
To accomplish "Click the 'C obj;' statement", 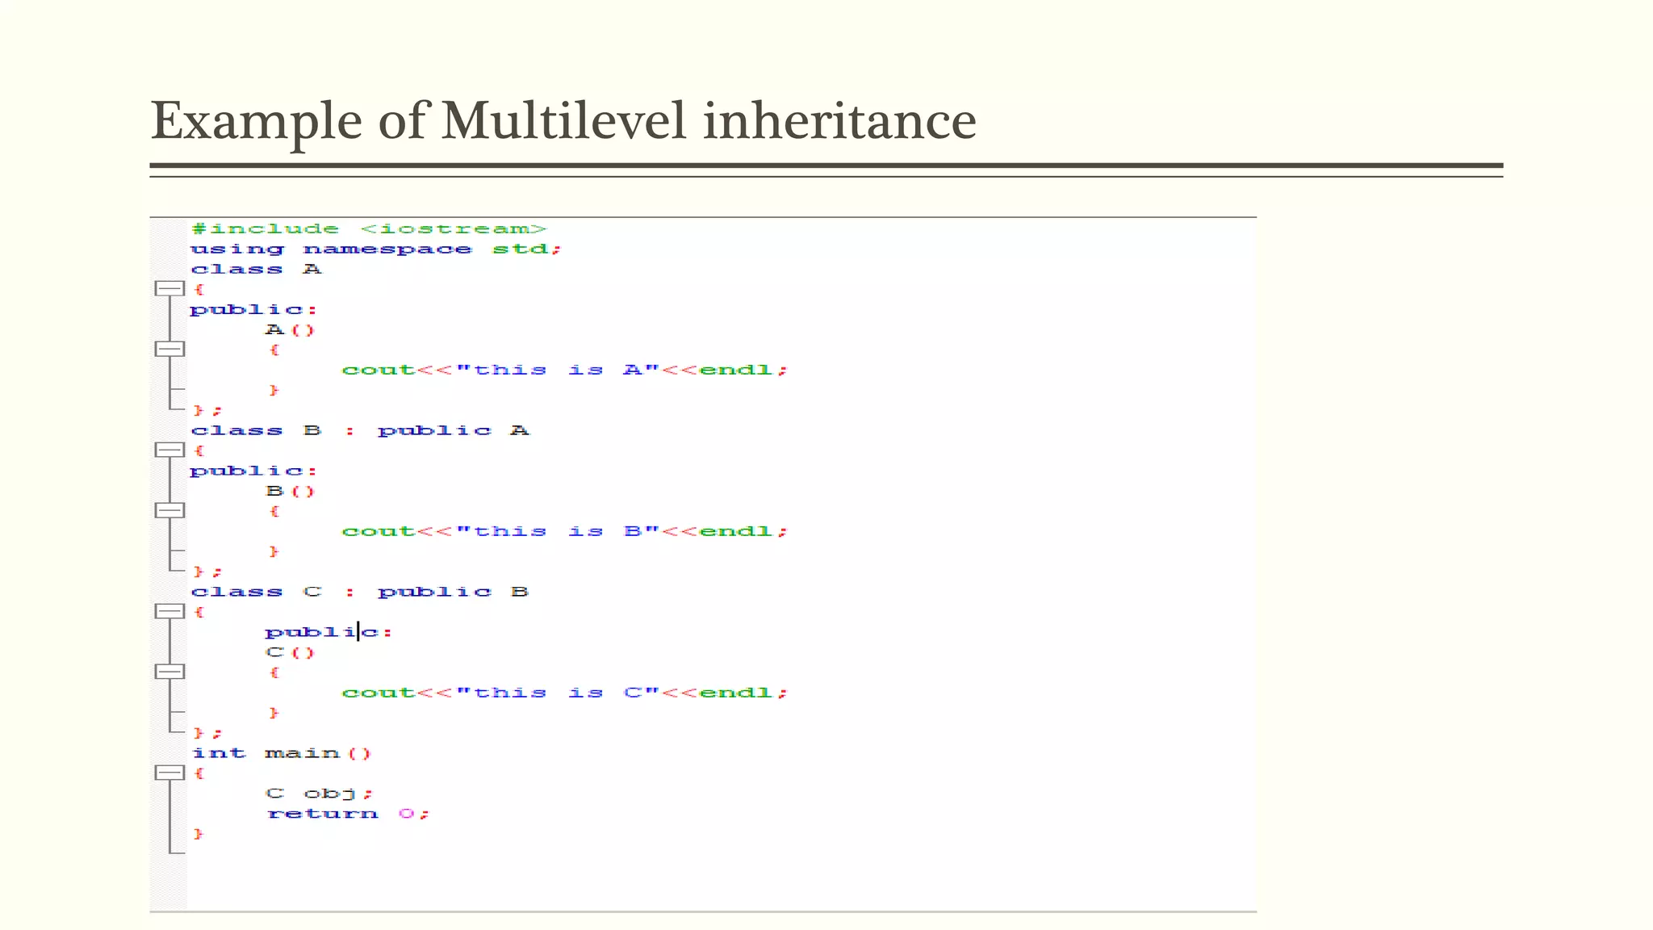I will (x=319, y=794).
